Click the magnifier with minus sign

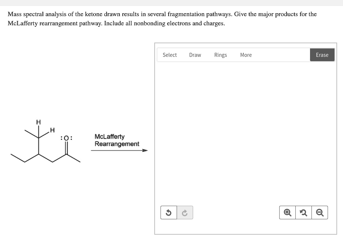(x=319, y=212)
